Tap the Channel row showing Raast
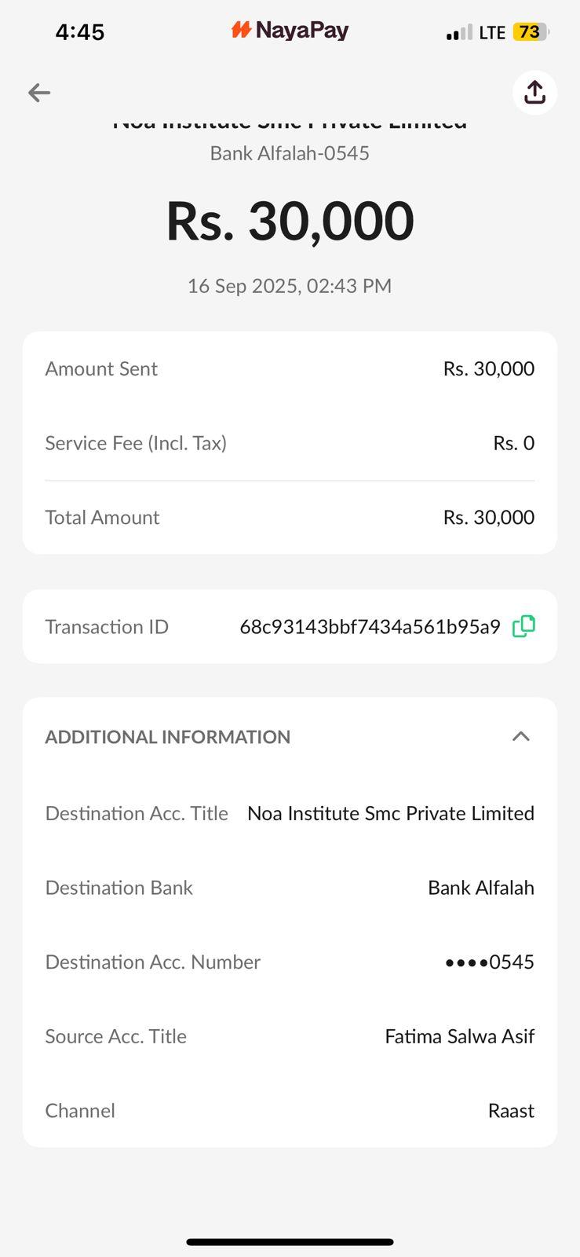The height and width of the screenshot is (1257, 580). coord(290,1110)
